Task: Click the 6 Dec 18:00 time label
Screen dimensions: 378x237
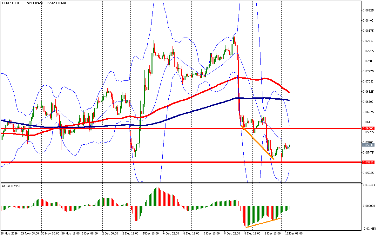Action: [191, 234]
